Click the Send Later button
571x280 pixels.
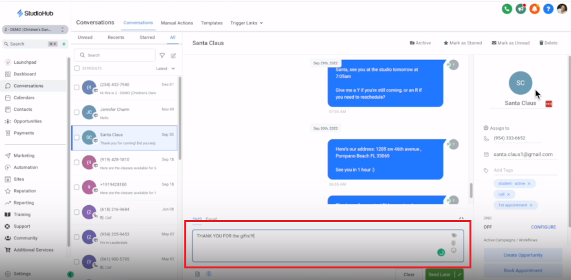coord(440,275)
